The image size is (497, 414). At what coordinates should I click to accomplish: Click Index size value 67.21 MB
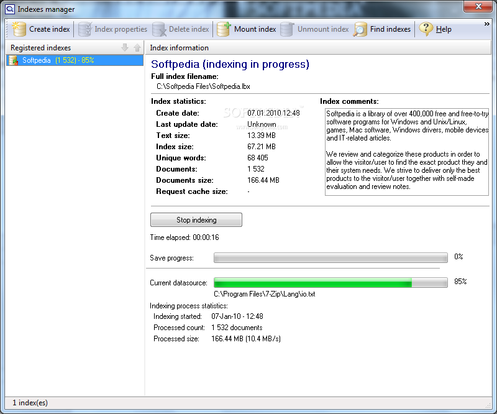[262, 147]
